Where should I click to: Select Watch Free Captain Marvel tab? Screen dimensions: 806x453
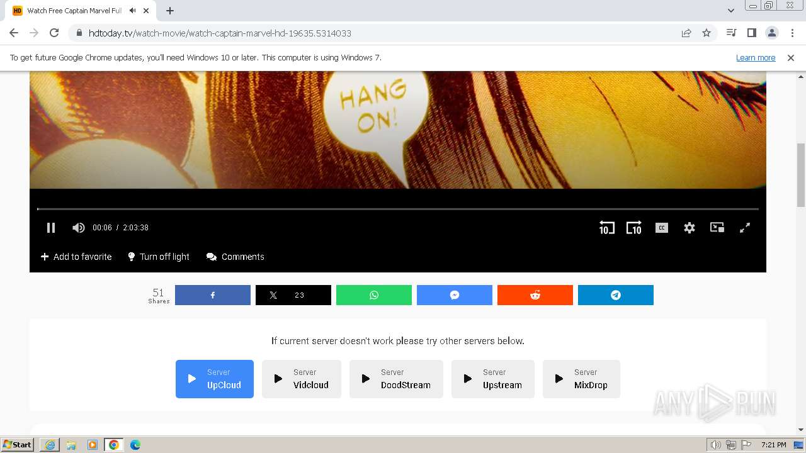click(81, 11)
